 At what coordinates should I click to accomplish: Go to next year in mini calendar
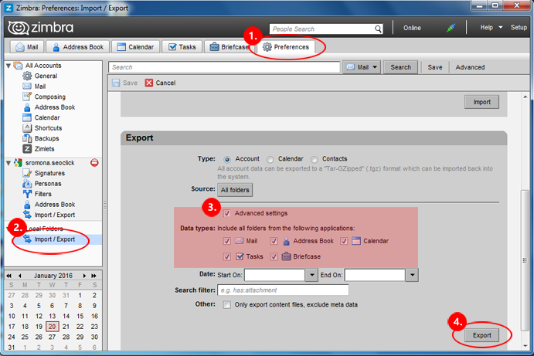[x=94, y=276]
